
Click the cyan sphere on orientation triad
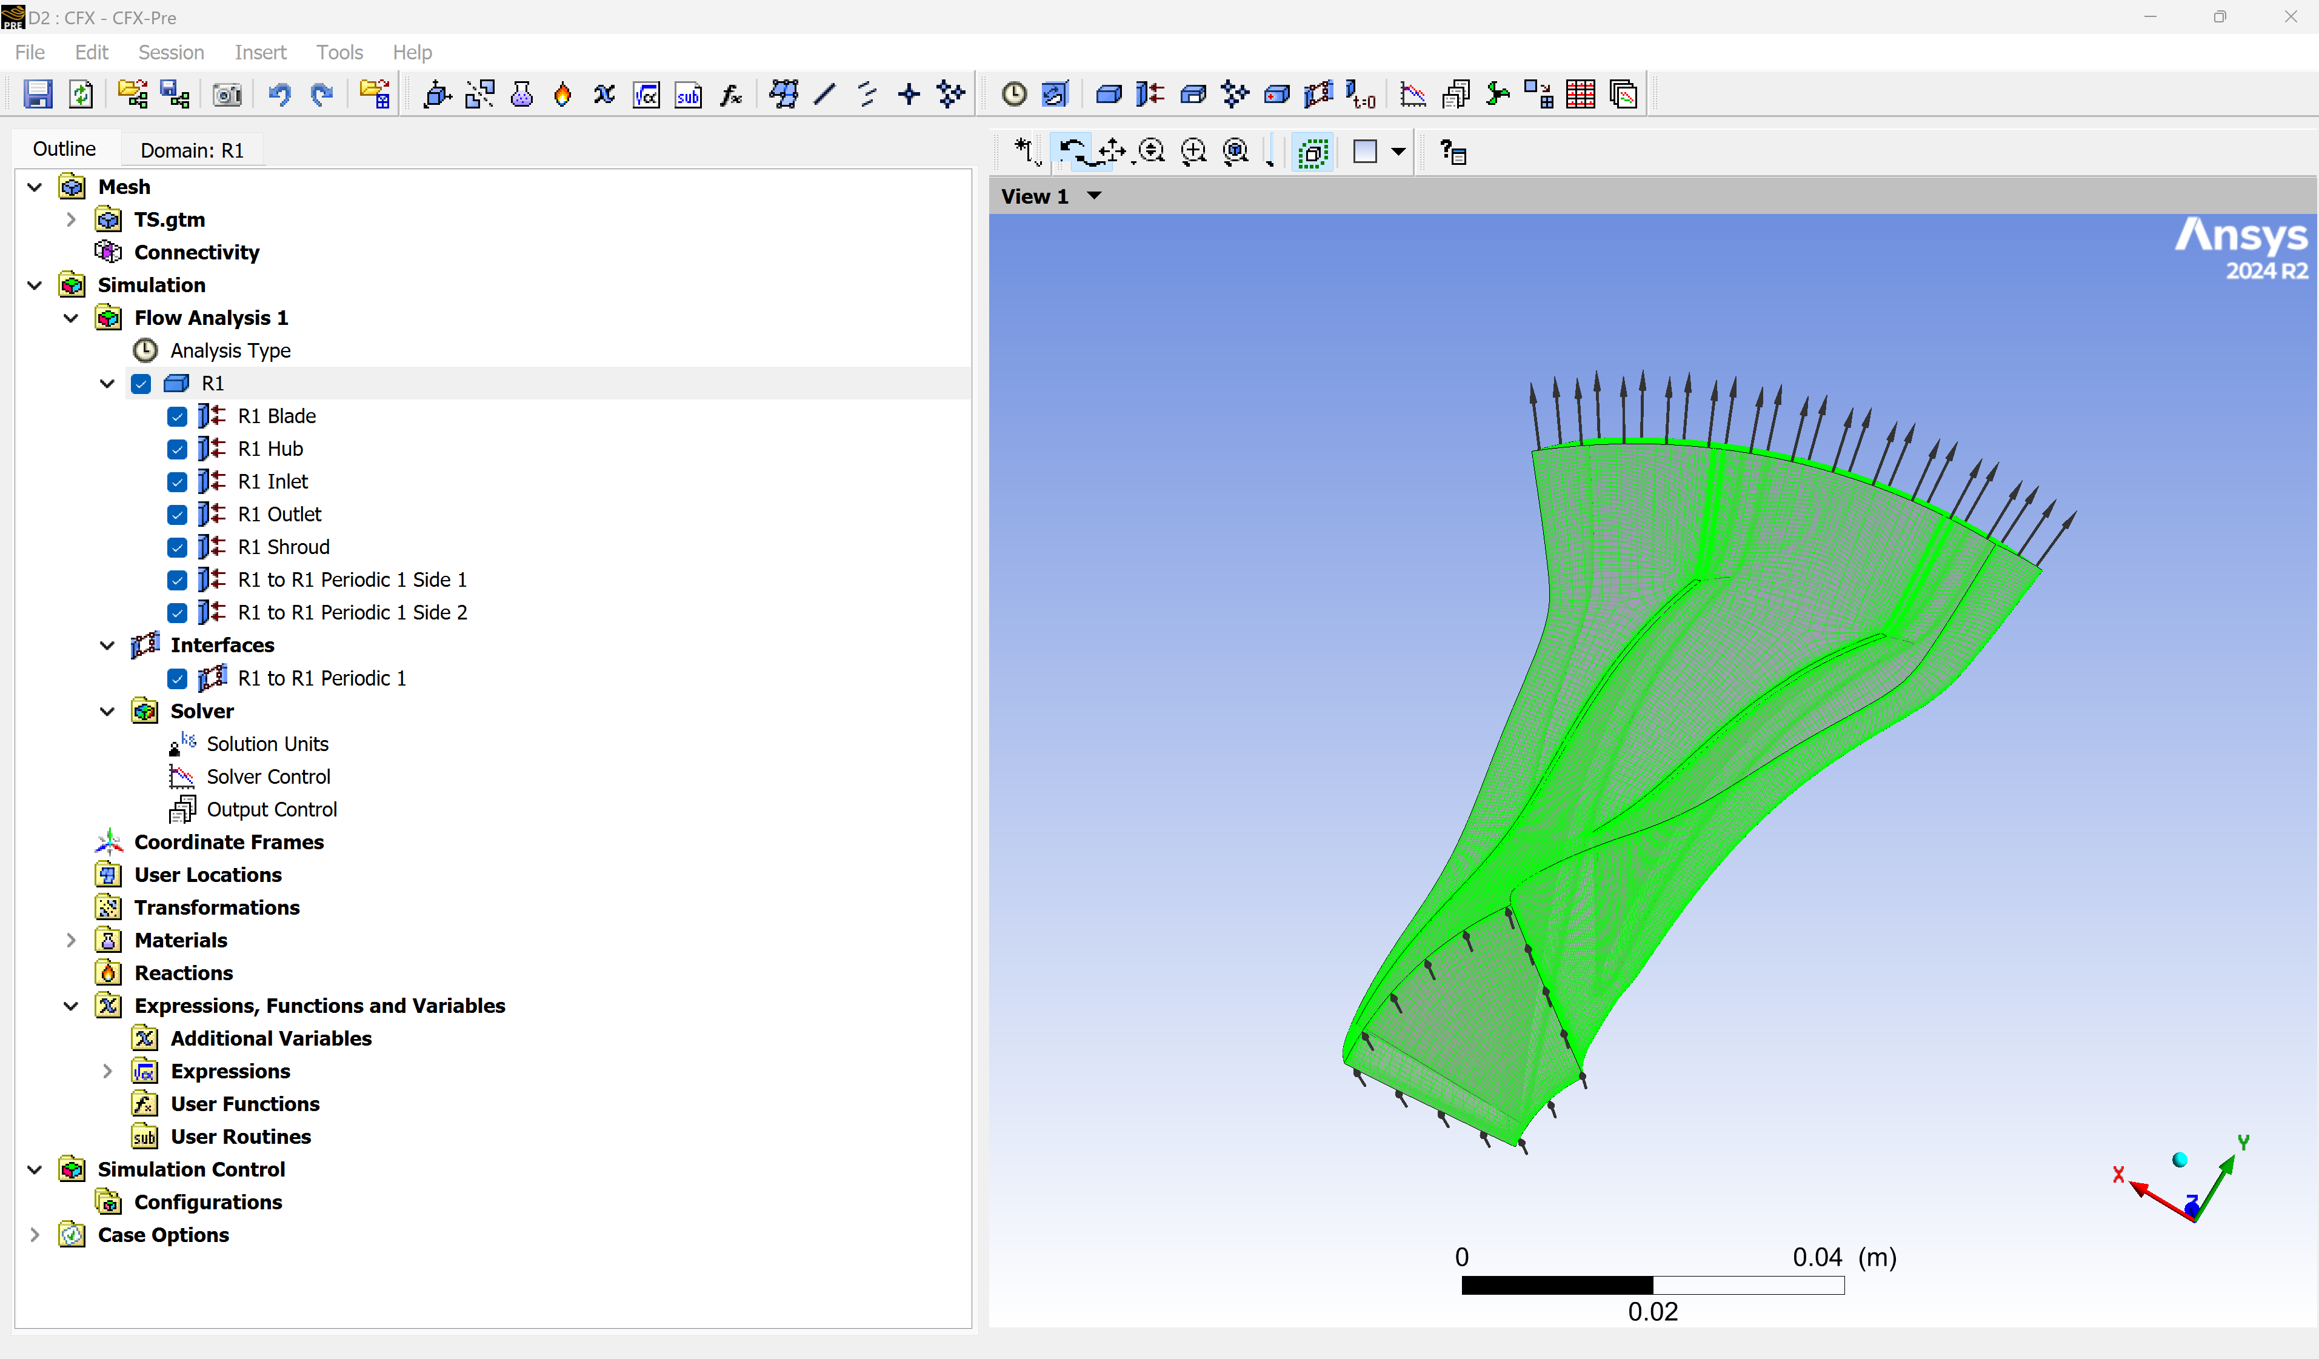pos(2180,1160)
